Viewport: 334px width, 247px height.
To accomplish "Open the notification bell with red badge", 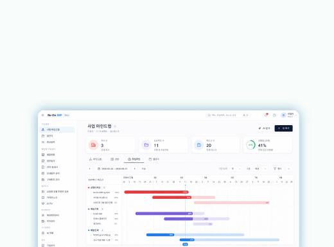I will coord(266,115).
